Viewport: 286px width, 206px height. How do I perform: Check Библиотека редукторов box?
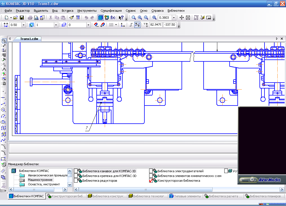click(76, 181)
